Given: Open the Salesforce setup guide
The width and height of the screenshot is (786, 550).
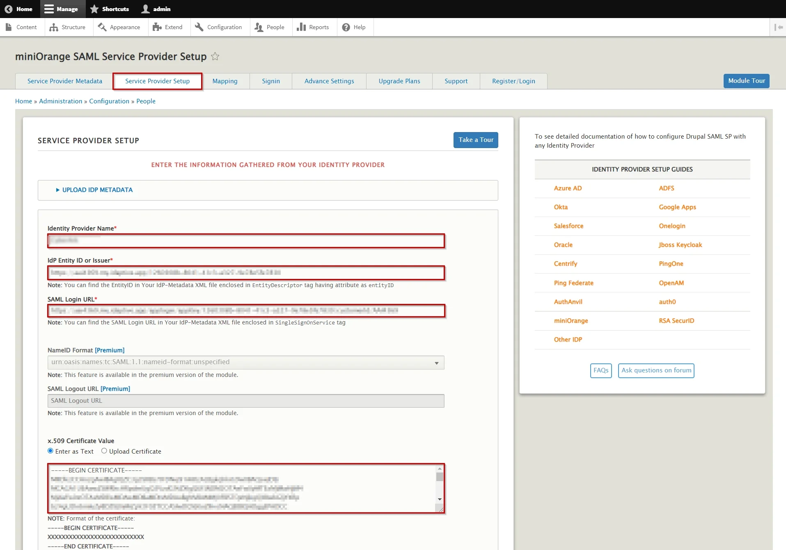Looking at the screenshot, I should point(568,226).
